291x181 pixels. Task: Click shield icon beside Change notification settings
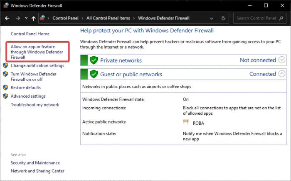click(5, 65)
